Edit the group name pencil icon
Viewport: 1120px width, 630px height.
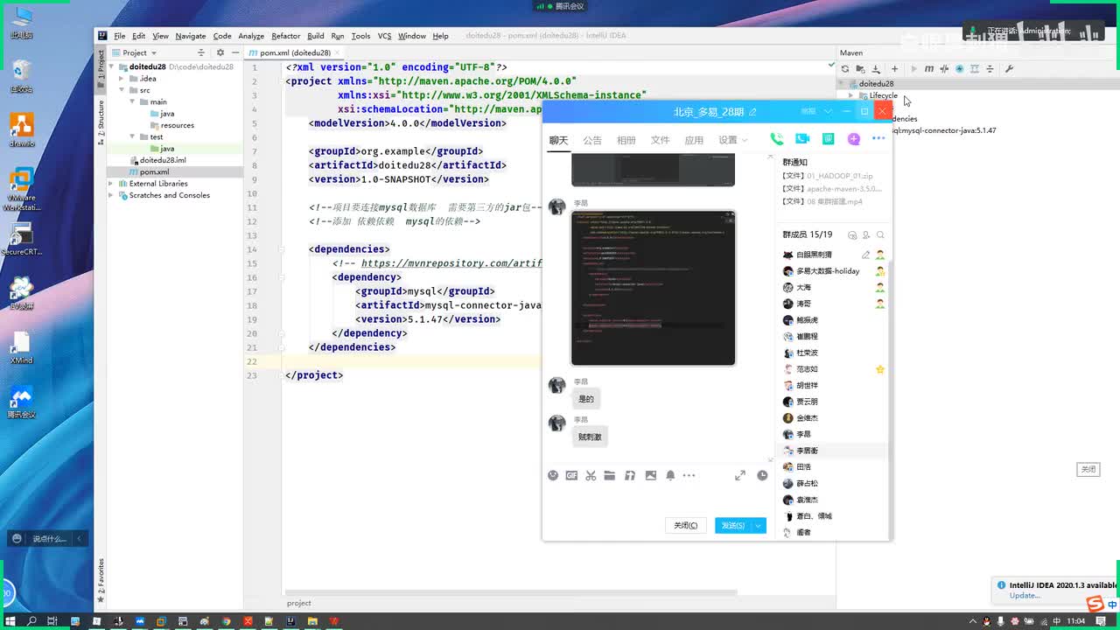[x=752, y=112]
